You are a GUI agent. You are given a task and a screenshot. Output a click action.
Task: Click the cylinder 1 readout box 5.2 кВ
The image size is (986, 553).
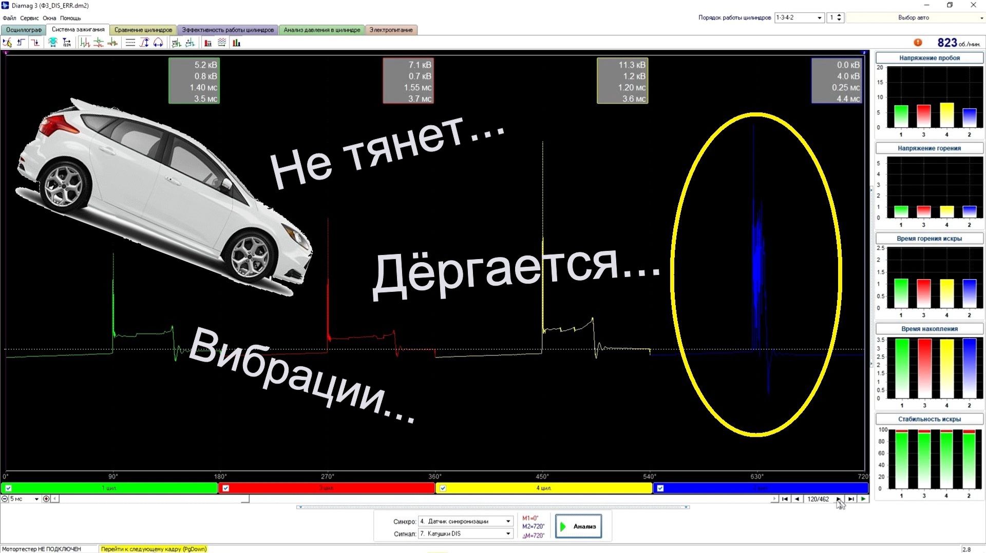pyautogui.click(x=194, y=81)
